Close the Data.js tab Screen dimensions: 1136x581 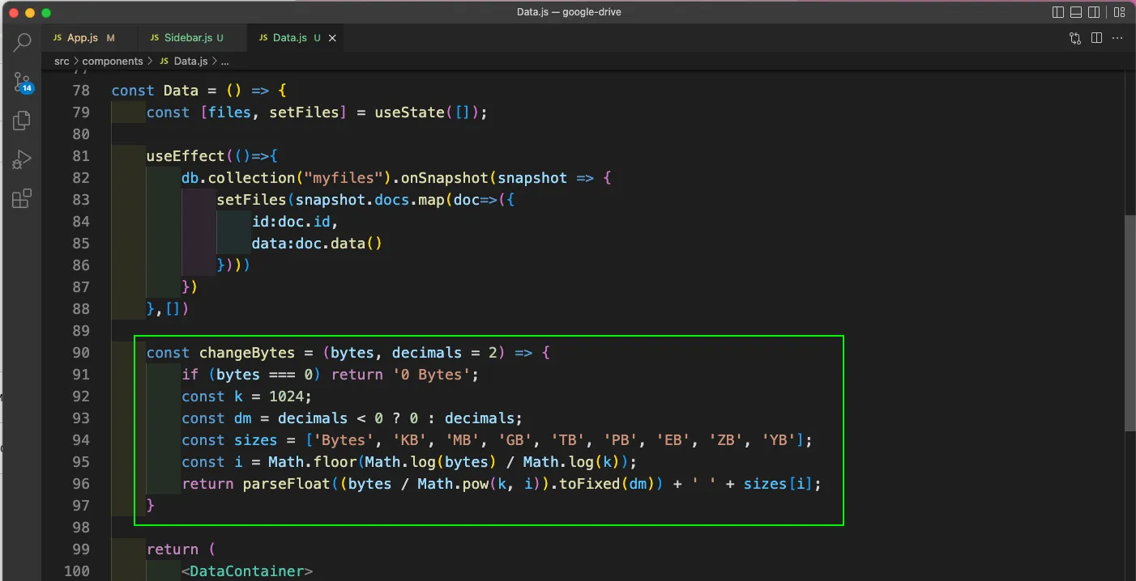333,38
